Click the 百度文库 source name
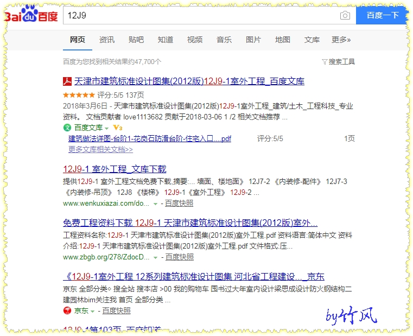The width and height of the screenshot is (413, 336). pos(88,128)
